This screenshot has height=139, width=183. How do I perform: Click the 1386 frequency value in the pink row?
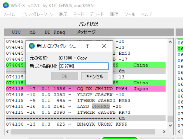[59, 89]
